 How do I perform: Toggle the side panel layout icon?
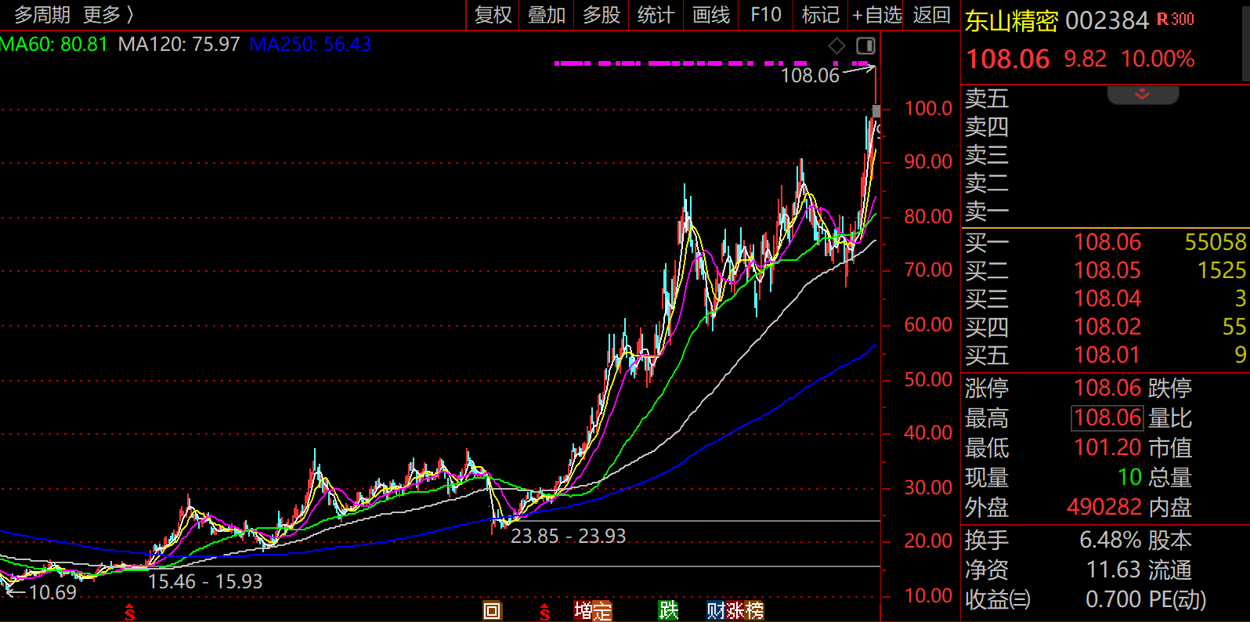pyautogui.click(x=865, y=46)
